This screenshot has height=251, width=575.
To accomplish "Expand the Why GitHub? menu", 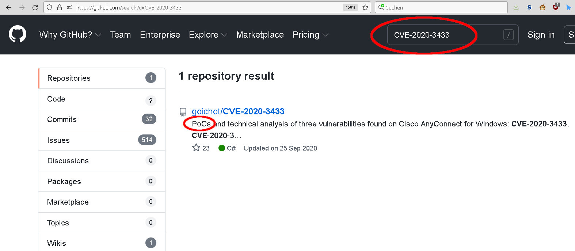I will 70,35.
